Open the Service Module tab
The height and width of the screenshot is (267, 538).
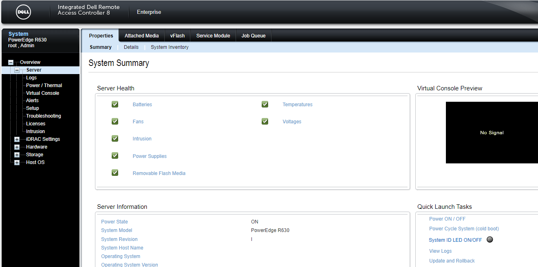213,36
